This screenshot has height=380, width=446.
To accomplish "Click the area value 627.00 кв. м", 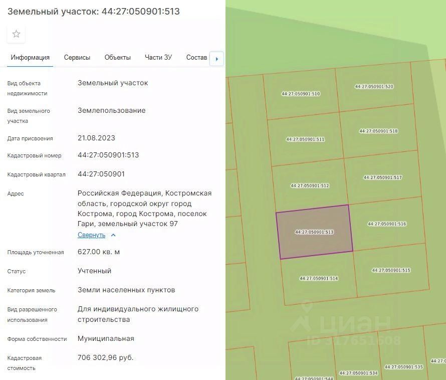I will click(99, 252).
